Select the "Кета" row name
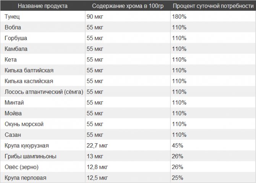256x183 pixels. [11, 60]
